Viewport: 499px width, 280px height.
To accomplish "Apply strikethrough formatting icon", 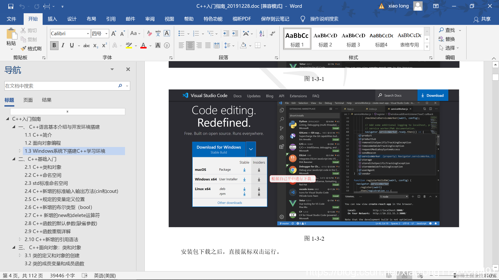I will tap(86, 46).
